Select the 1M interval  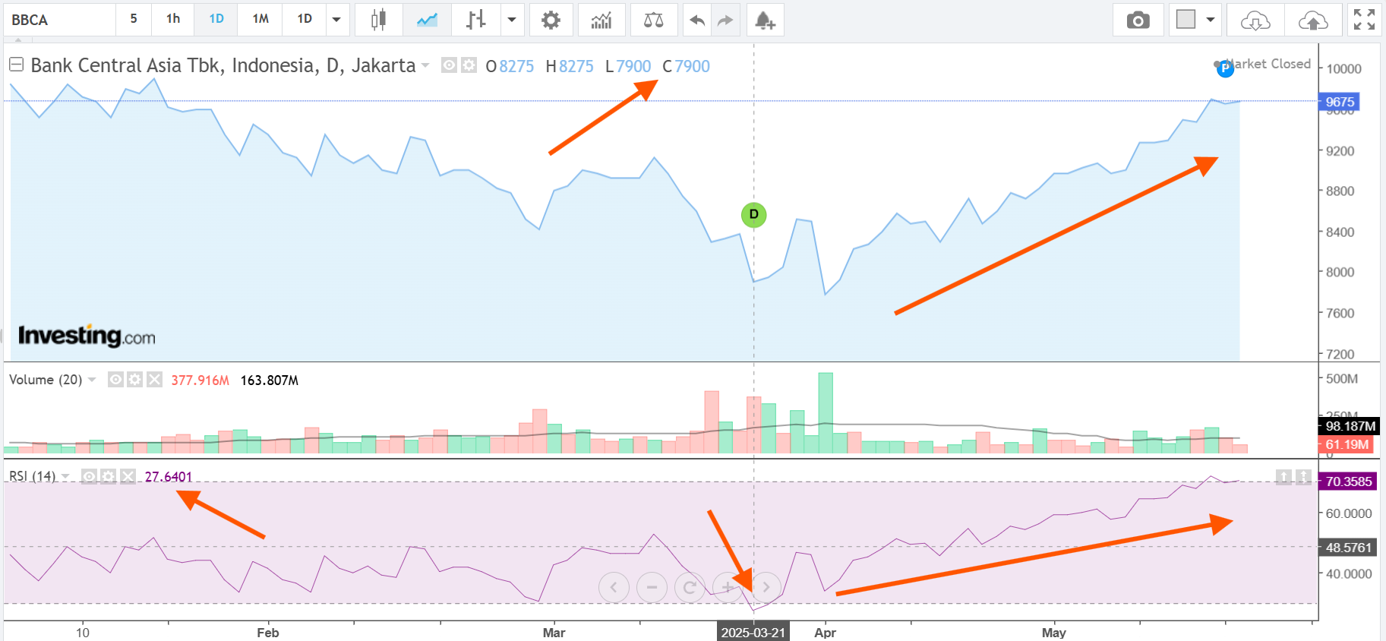click(260, 19)
